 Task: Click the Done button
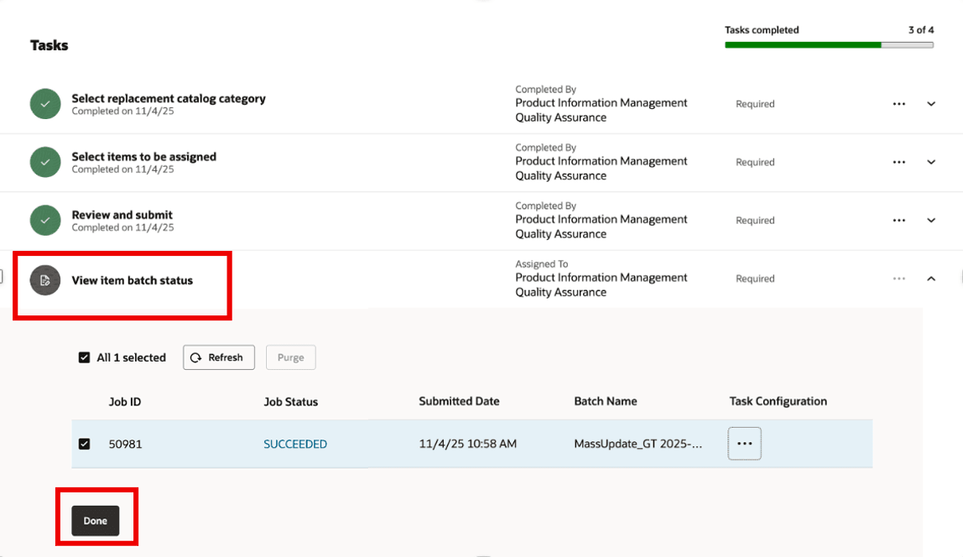(95, 520)
